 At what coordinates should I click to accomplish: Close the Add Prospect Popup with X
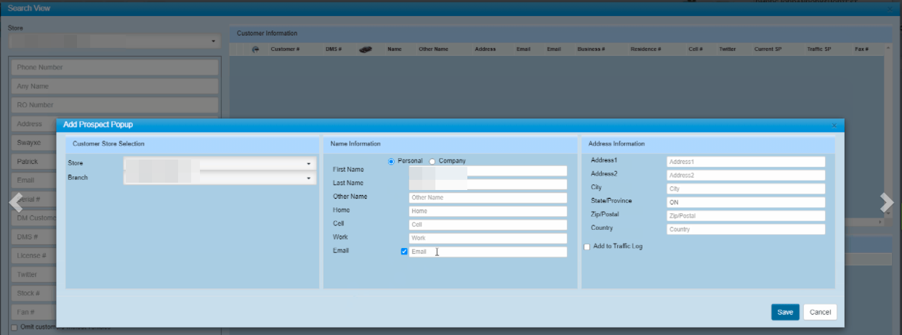tap(834, 125)
